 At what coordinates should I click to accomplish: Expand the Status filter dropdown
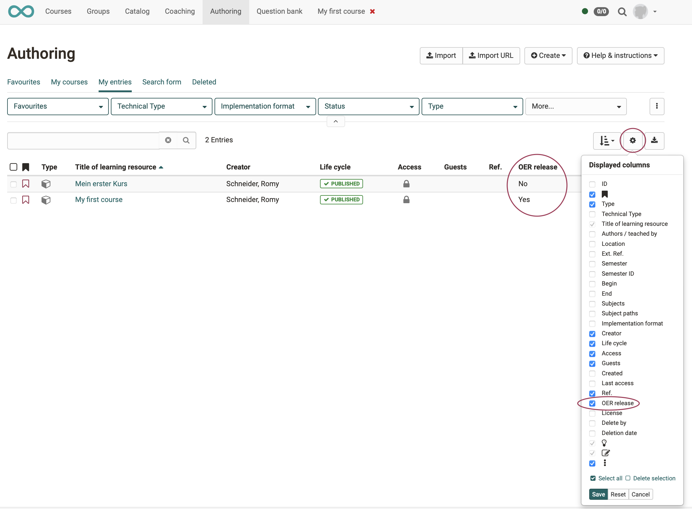(368, 106)
